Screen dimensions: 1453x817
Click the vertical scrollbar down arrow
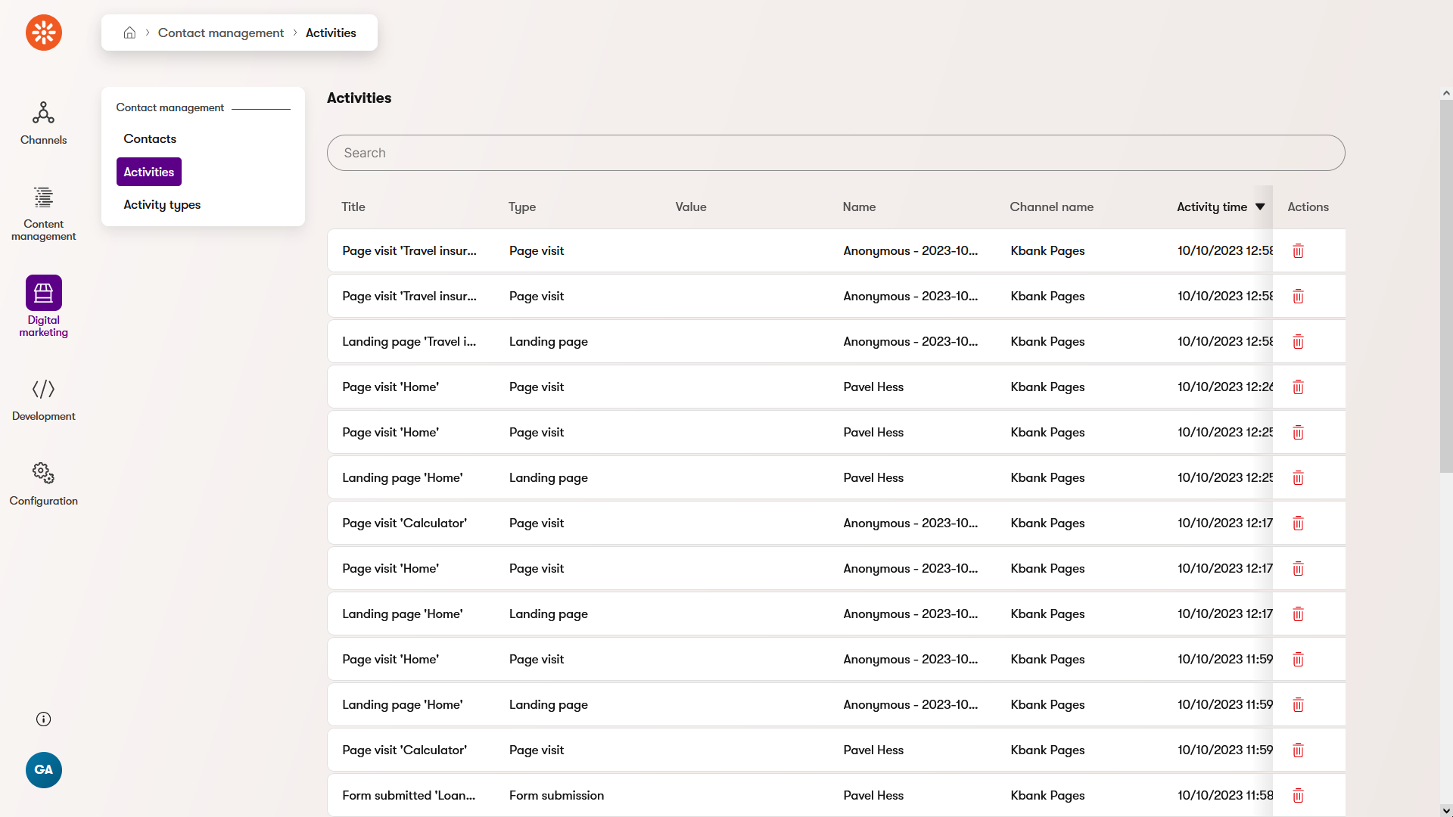[x=1445, y=809]
